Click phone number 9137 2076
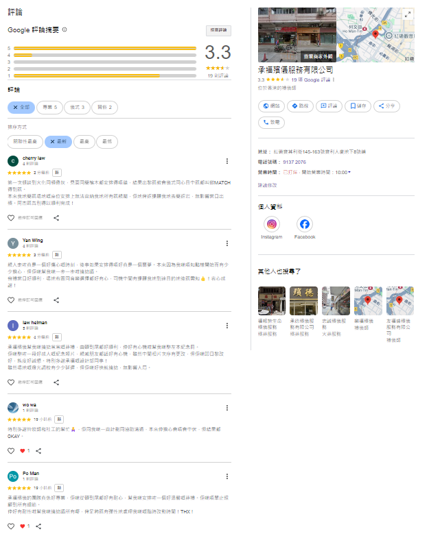The image size is (429, 536). coord(294,162)
